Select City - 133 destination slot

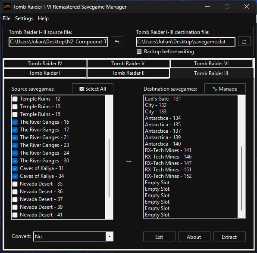pyautogui.click(x=191, y=112)
